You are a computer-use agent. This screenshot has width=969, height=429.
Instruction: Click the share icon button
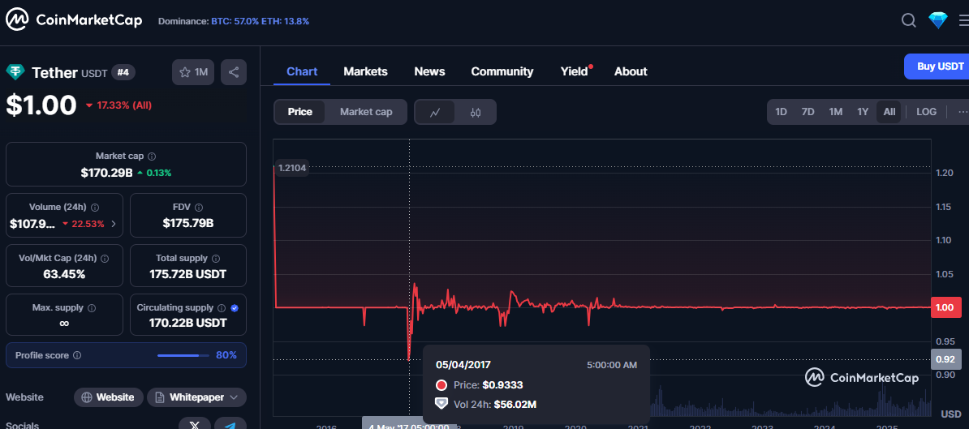point(234,72)
